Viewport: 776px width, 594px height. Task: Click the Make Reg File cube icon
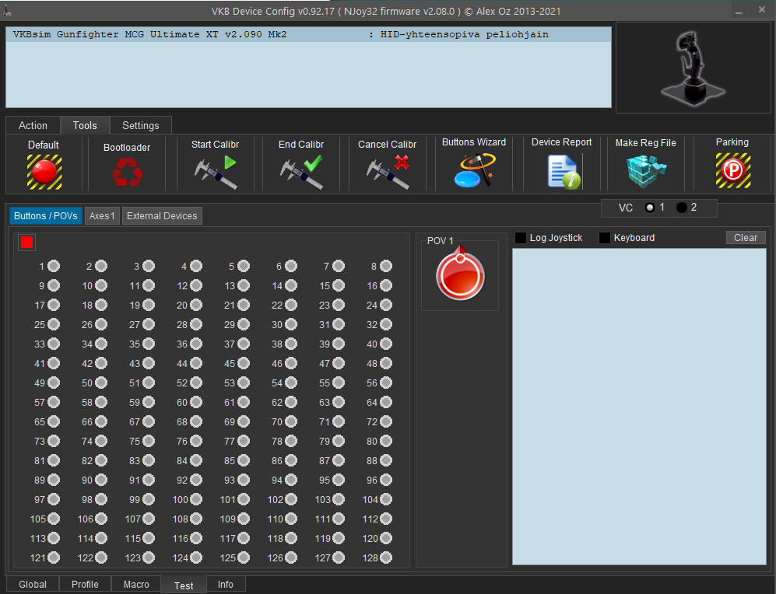[646, 172]
